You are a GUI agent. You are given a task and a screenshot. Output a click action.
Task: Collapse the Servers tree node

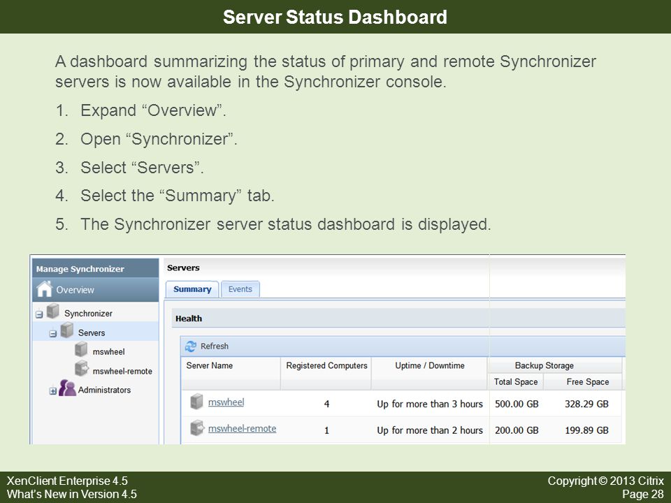coord(52,334)
